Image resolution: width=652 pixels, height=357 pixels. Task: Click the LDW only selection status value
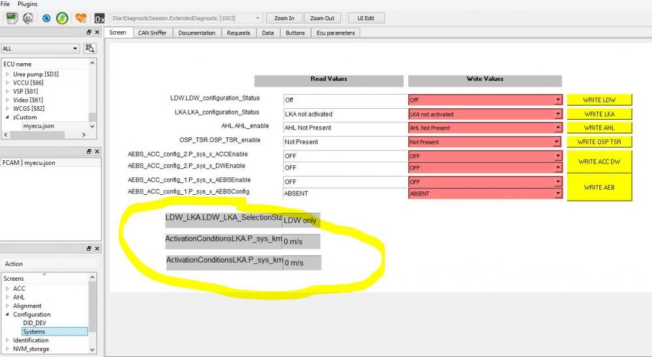tap(301, 220)
